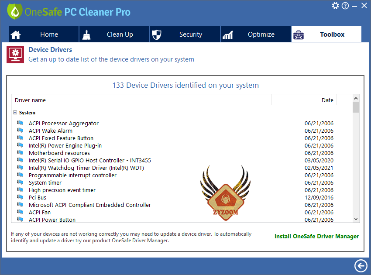This screenshot has width=371, height=275.
Task: Open the Home tab
Action: [44, 34]
